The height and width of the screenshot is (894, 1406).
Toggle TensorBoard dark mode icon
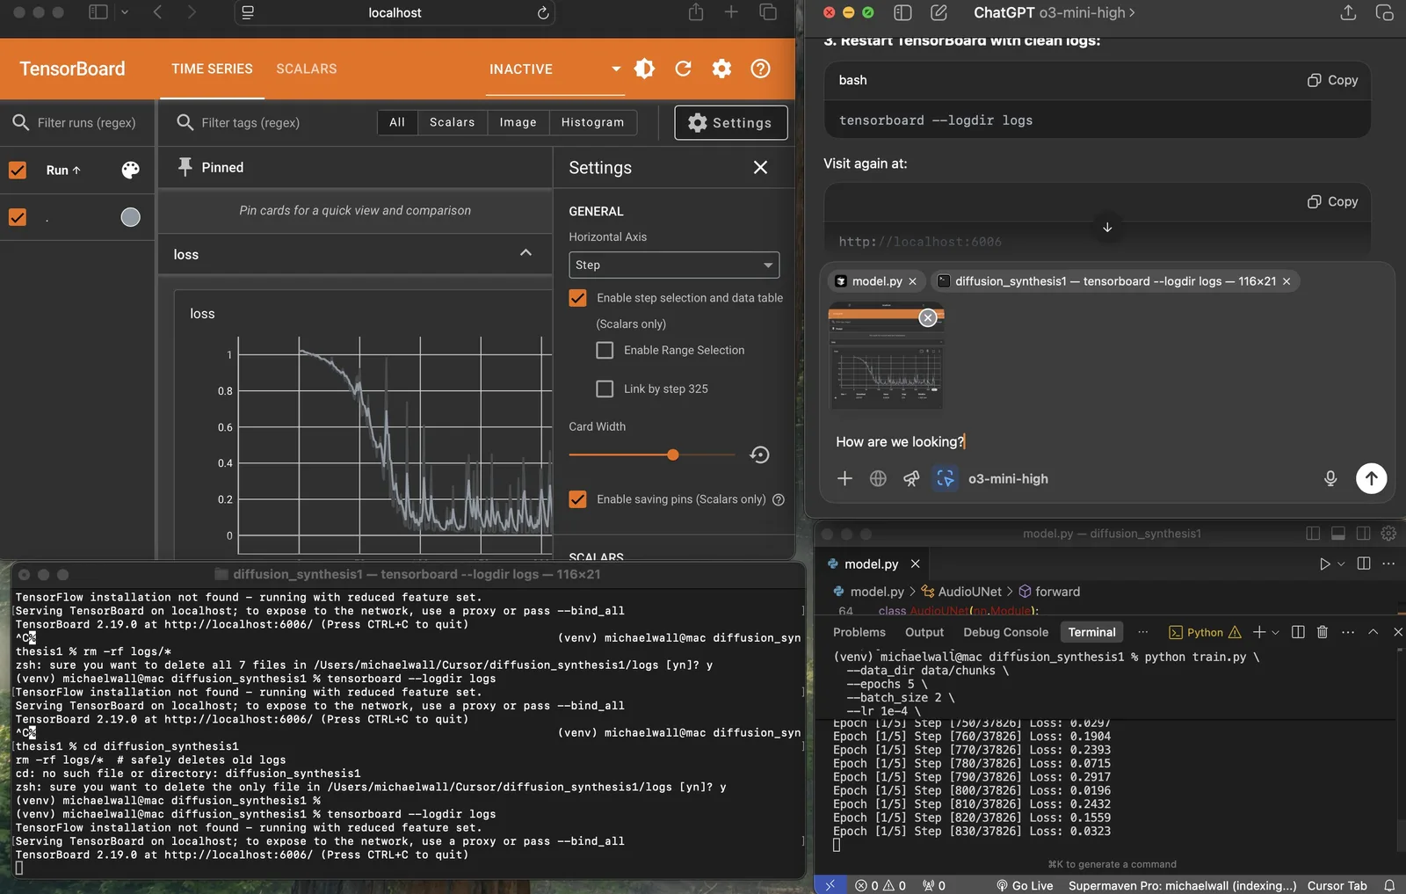(644, 69)
